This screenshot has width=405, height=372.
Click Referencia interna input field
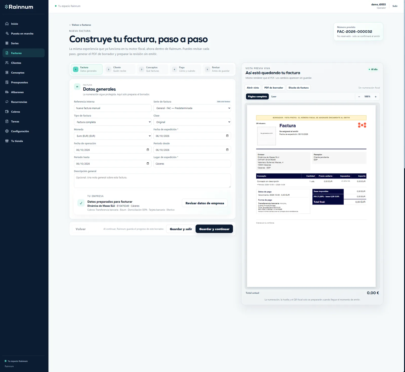[x=113, y=108]
